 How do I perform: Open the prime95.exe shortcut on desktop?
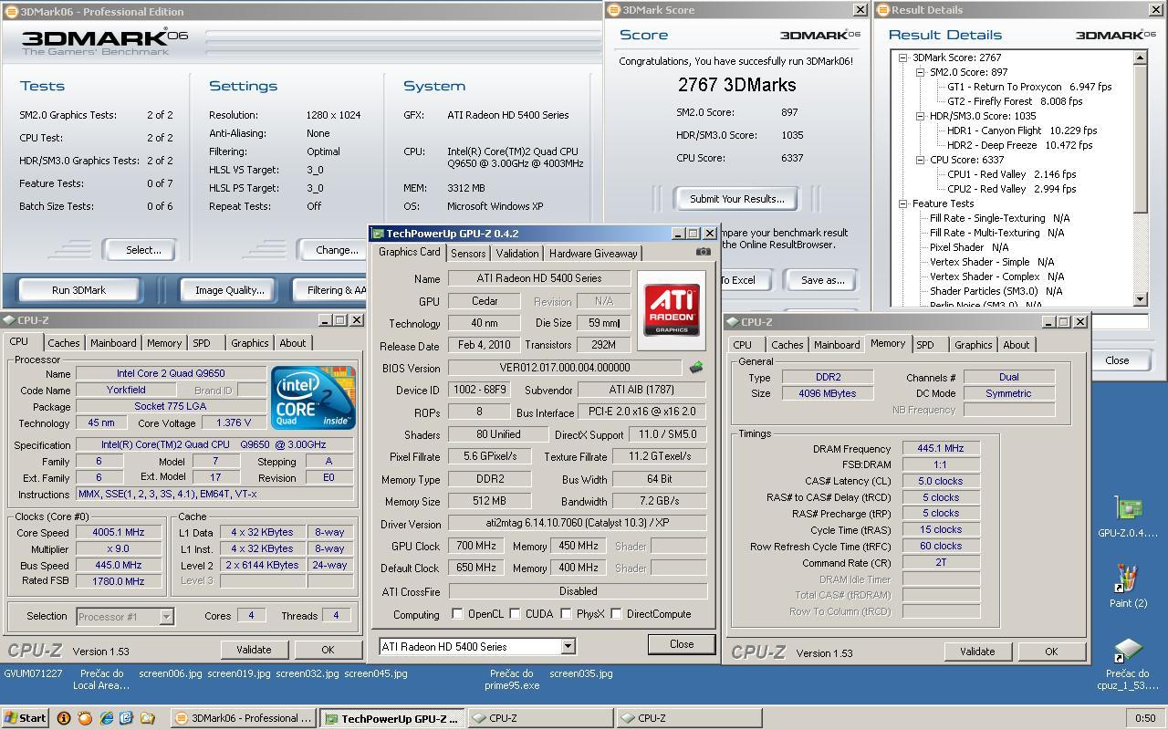point(511,679)
